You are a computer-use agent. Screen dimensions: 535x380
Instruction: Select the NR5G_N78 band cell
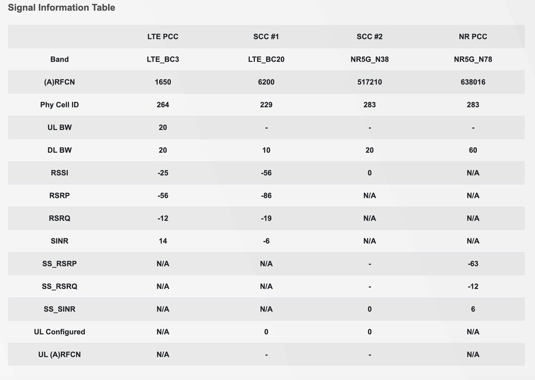[x=473, y=59]
